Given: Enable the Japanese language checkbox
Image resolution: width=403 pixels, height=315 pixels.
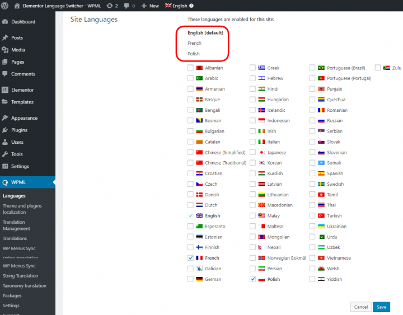Looking at the screenshot, I should click(252, 152).
